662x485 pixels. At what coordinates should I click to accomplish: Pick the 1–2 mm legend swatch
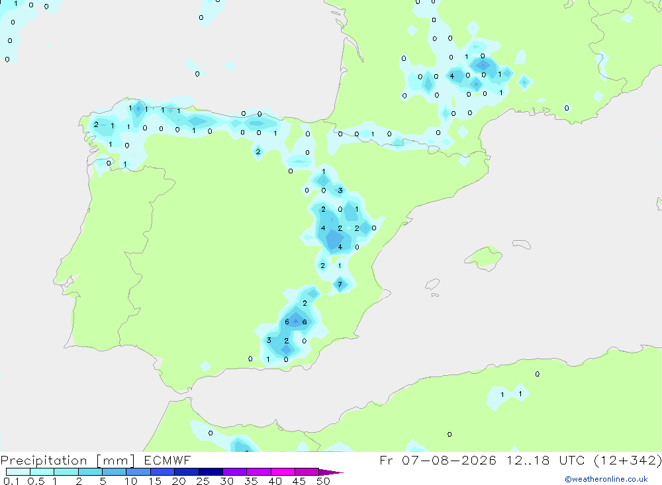66,472
